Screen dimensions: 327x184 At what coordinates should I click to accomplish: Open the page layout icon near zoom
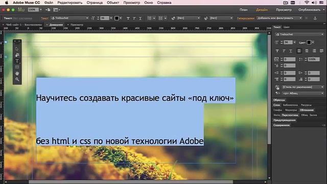click(x=48, y=10)
